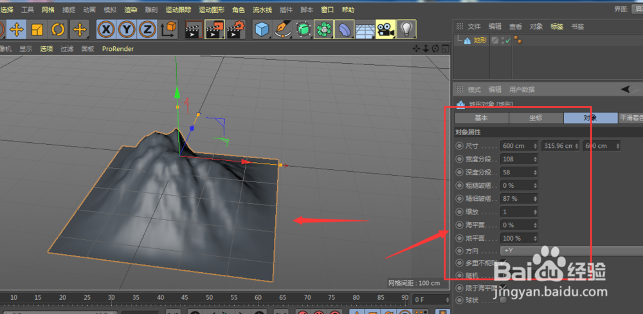Image resolution: width=643 pixels, height=314 pixels.
Task: Open the 角色 menu
Action: pyautogui.click(x=239, y=10)
